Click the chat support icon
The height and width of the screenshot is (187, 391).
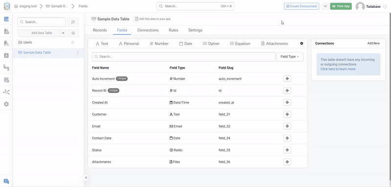pyautogui.click(x=6, y=182)
